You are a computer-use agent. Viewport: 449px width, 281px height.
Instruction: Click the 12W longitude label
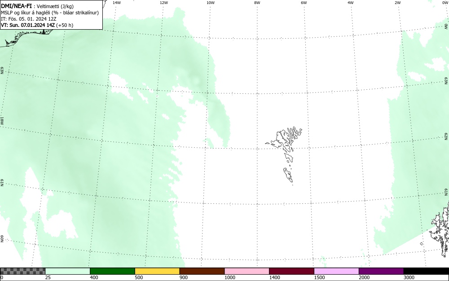[164, 3]
